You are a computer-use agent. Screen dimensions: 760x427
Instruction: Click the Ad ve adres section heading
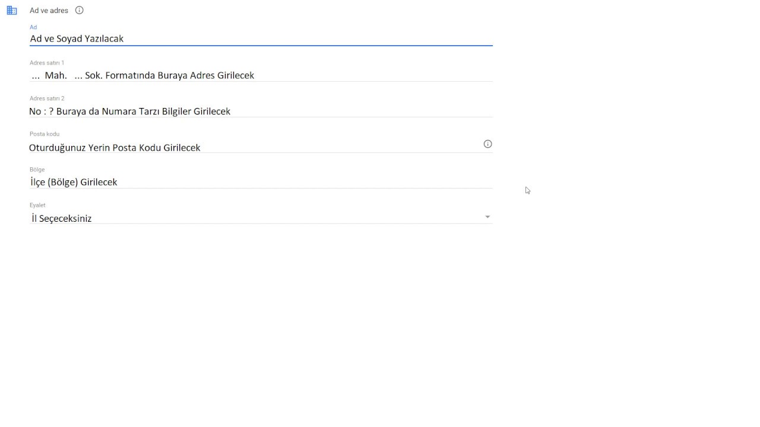click(49, 11)
